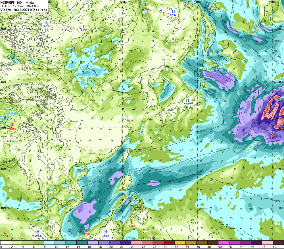Viewport: 284px width, 249px height.
Task: Click the 40N label on left edge
Action: [3, 82]
